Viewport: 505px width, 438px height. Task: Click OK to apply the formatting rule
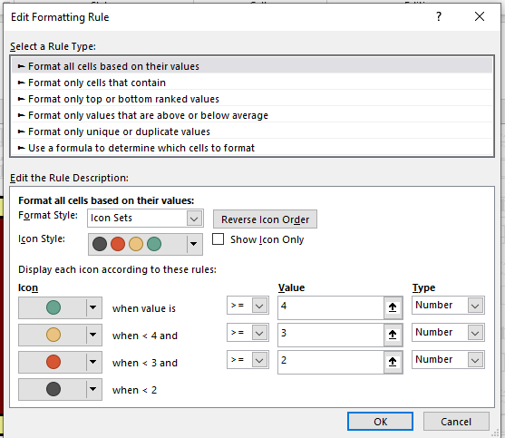tap(380, 422)
